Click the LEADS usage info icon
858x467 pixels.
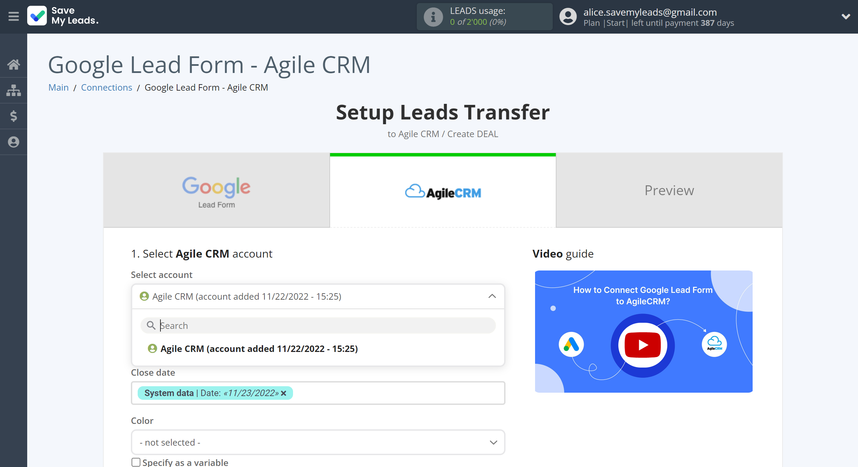click(x=433, y=17)
